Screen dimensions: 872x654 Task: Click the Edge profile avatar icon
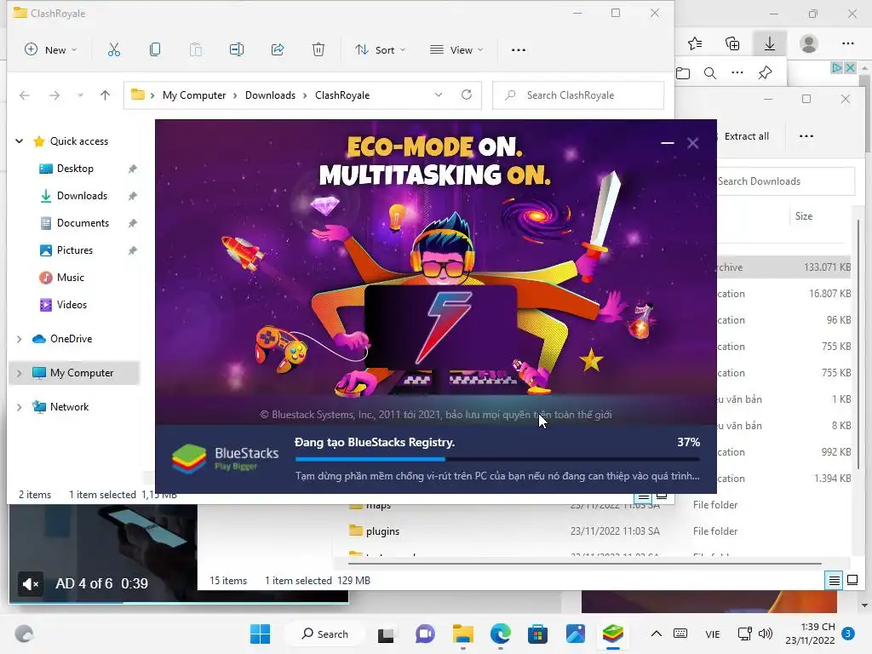[x=809, y=43]
